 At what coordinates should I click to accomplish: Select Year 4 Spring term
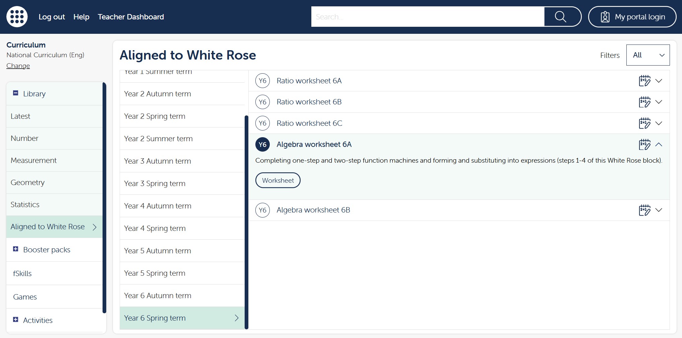click(x=182, y=228)
